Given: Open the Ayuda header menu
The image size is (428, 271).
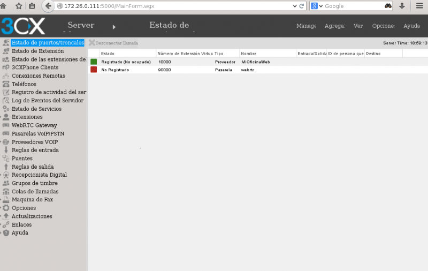Looking at the screenshot, I should [411, 26].
